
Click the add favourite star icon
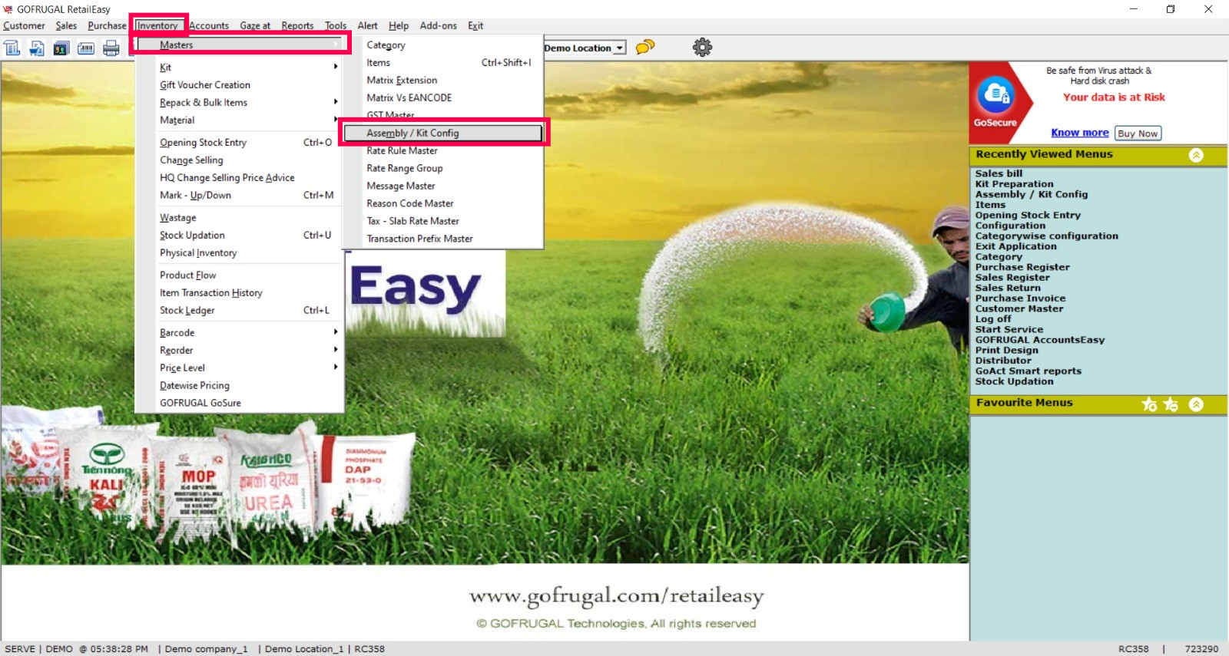pos(1149,404)
